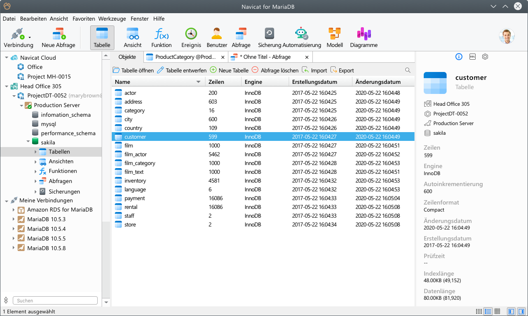Click Tabelle öffnen button
This screenshot has width=528, height=316.
coord(133,70)
